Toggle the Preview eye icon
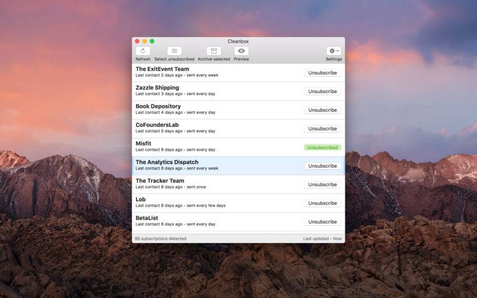 point(241,51)
